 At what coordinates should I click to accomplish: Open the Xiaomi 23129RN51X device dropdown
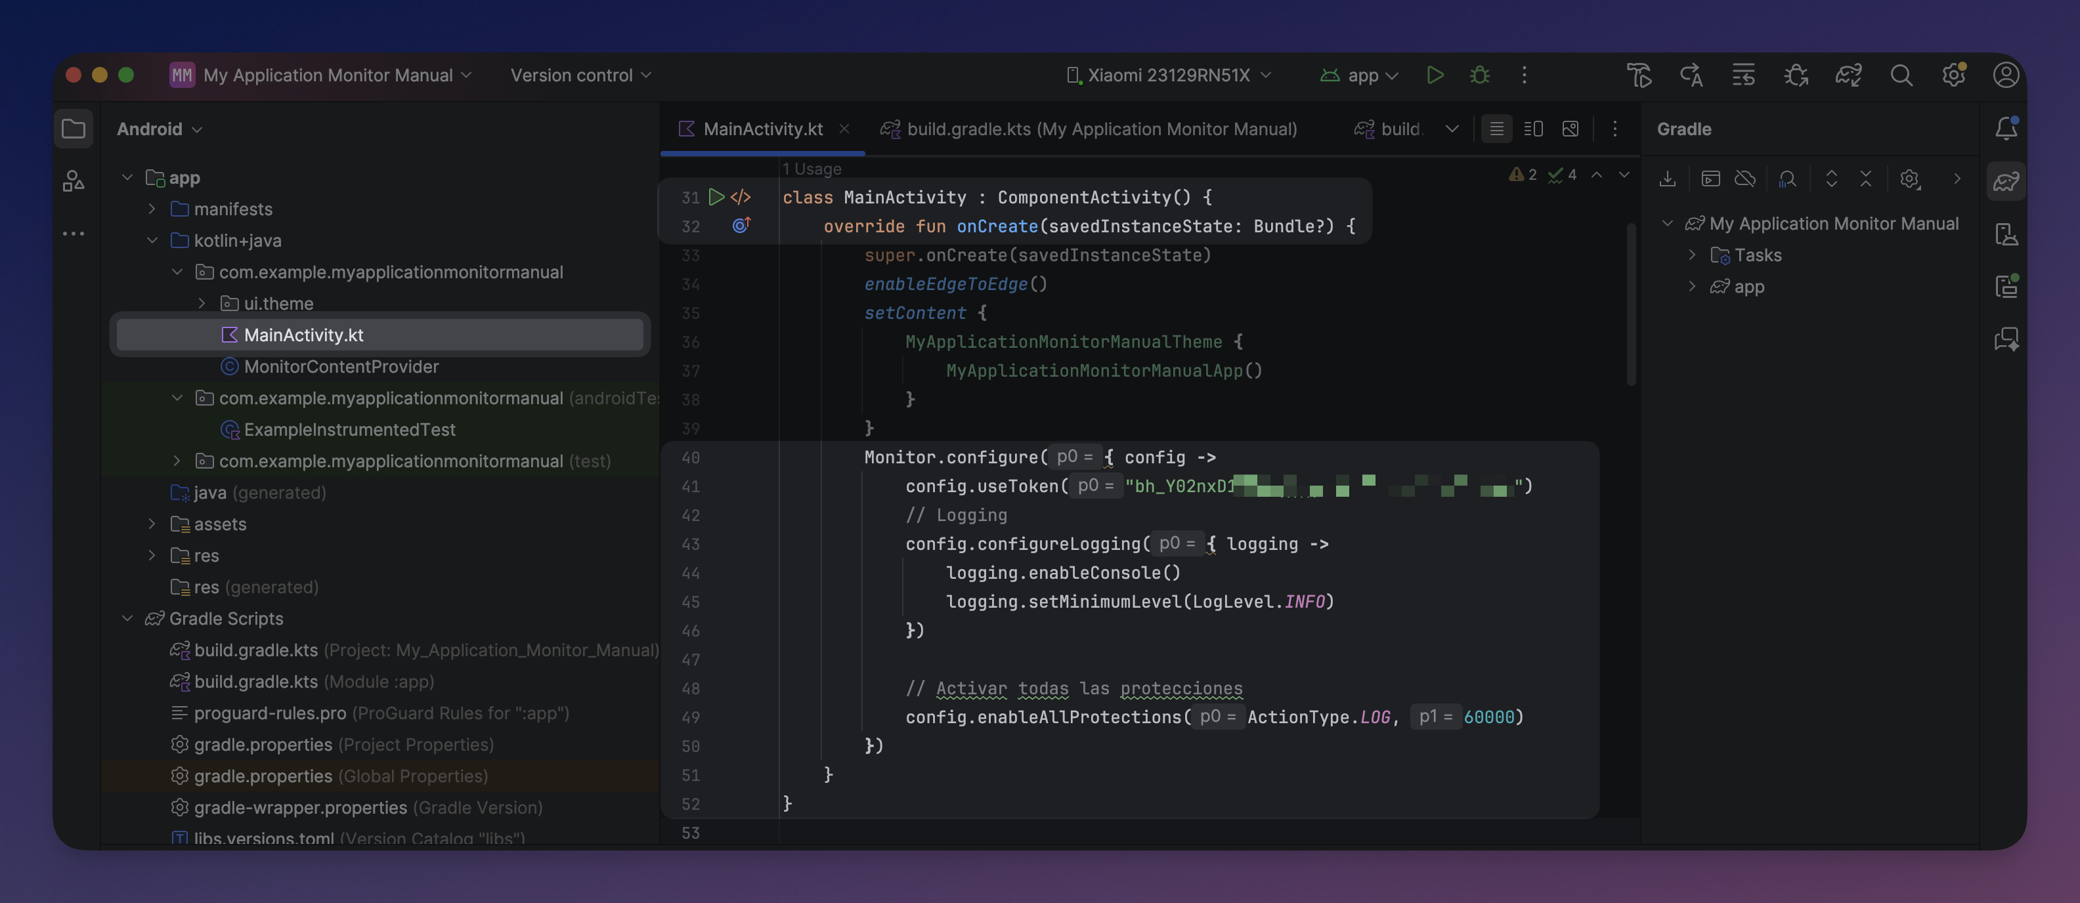tap(1167, 74)
